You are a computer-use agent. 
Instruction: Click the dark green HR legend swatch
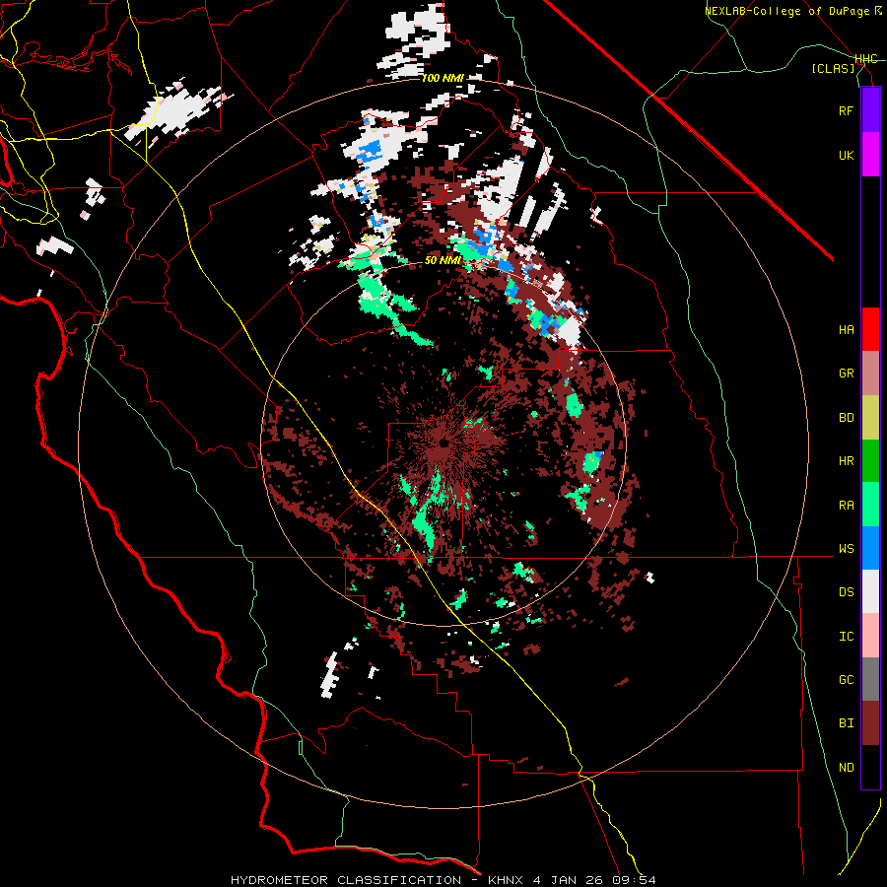[x=870, y=461]
